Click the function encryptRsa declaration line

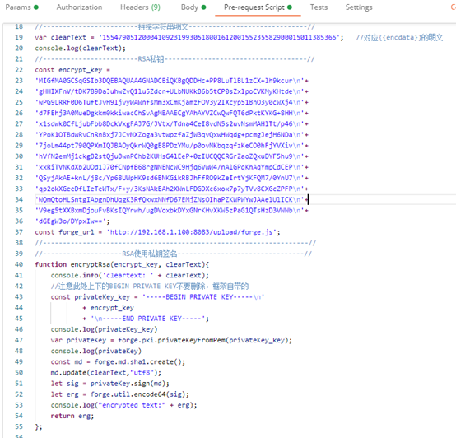coord(122,264)
